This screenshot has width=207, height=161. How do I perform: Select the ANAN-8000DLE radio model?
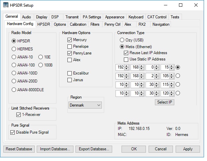click(x=28, y=90)
